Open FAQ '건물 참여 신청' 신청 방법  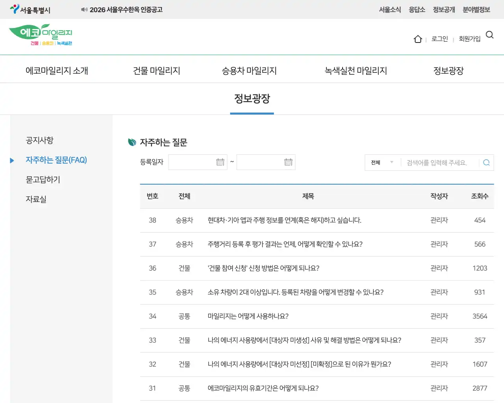pyautogui.click(x=263, y=268)
